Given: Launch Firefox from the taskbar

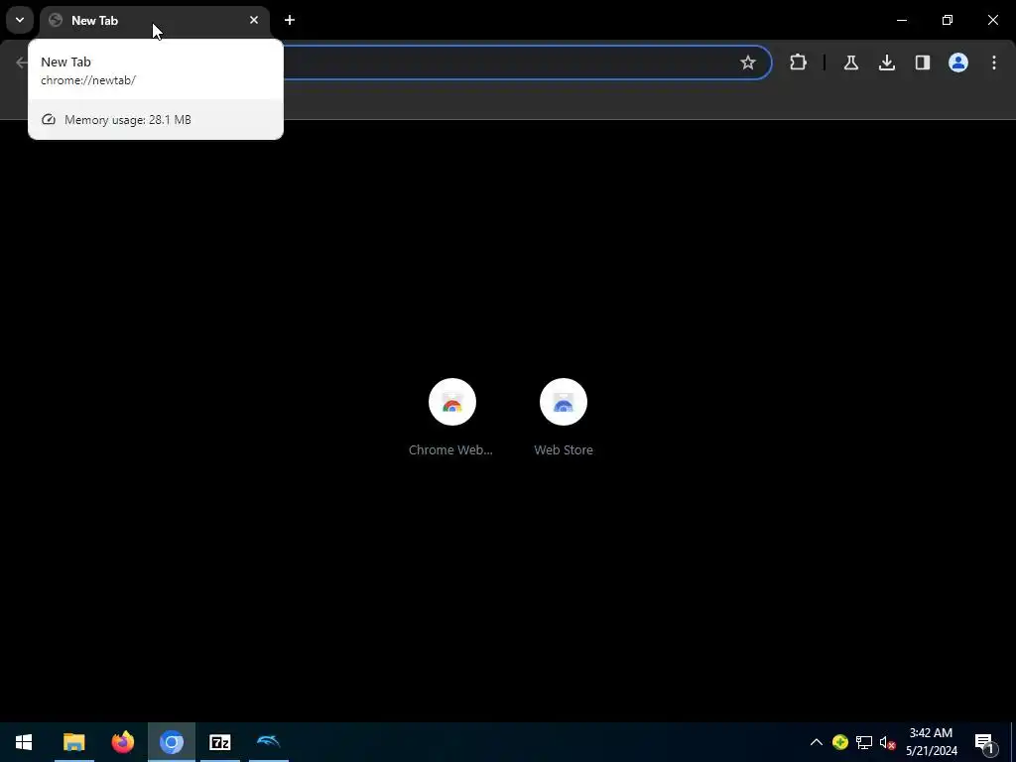Looking at the screenshot, I should coord(122,742).
